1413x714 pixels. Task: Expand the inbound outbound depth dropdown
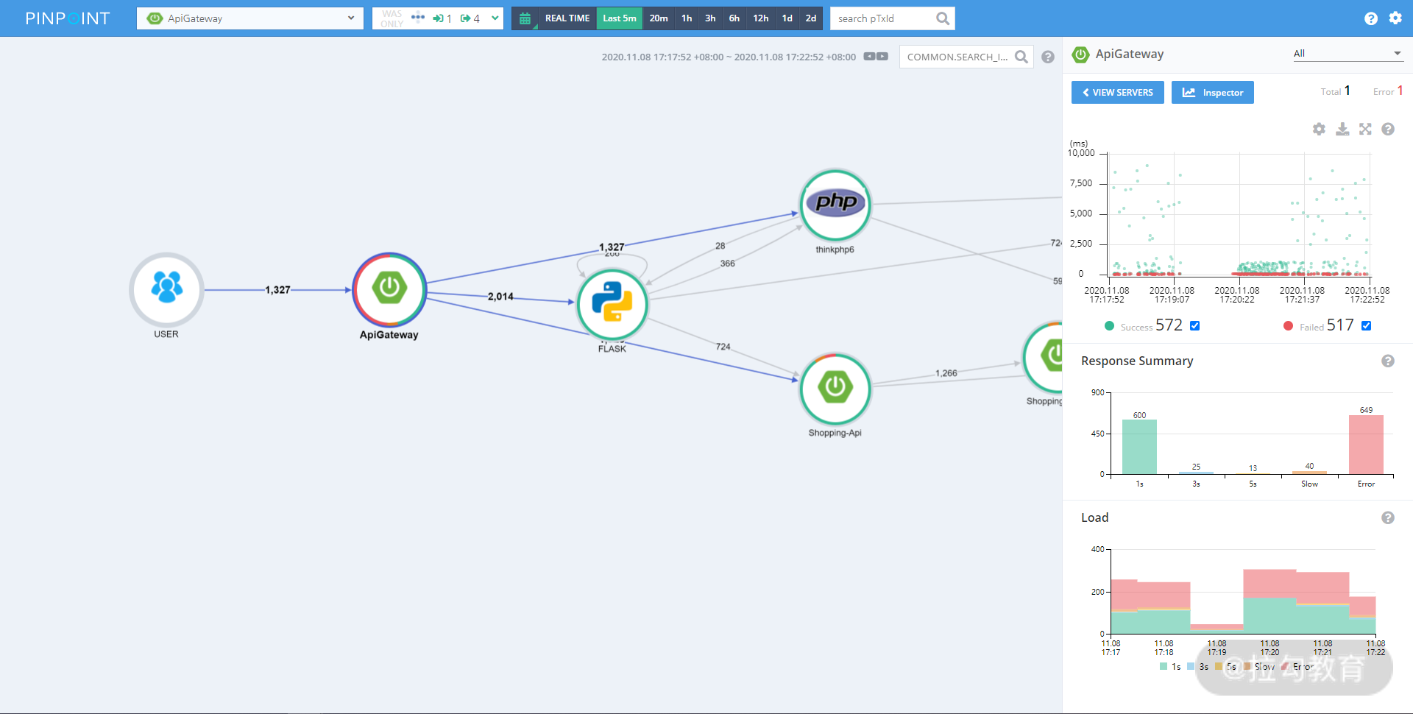pos(495,18)
